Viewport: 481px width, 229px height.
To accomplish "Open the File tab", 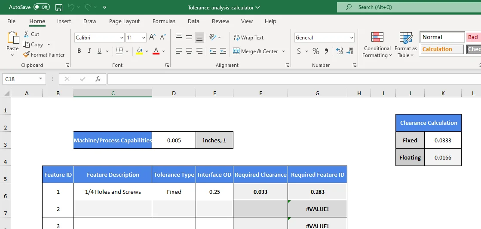I will 11,21.
